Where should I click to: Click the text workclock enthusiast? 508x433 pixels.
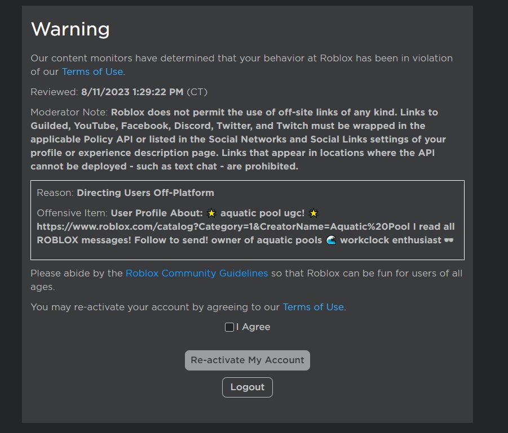click(390, 240)
